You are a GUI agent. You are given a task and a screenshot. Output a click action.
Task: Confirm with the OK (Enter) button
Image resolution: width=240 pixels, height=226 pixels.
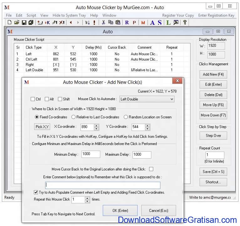pyautogui.click(x=120, y=211)
